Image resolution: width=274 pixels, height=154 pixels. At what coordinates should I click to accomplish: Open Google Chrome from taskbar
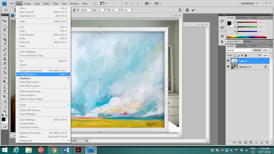[x=53, y=150]
